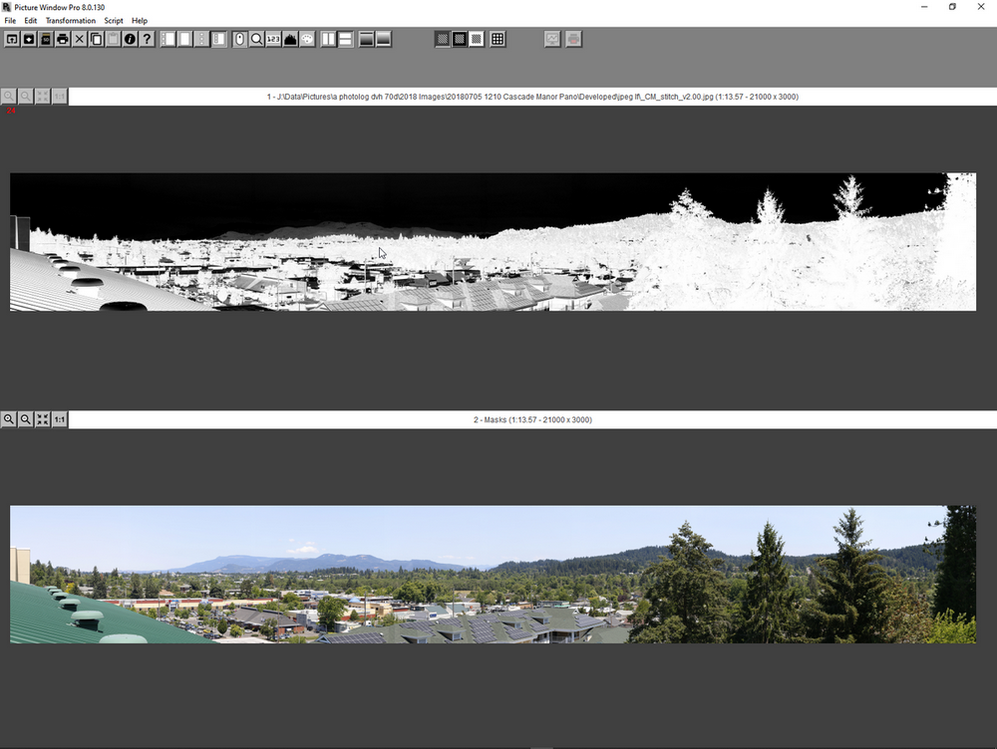997x749 pixels.
Task: Toggle stacked horizontal split view
Action: [346, 39]
